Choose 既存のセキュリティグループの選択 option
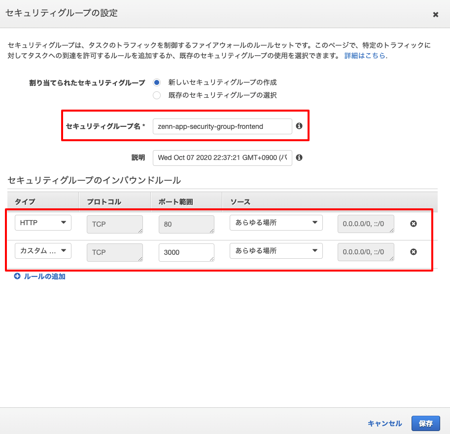 (x=156, y=95)
